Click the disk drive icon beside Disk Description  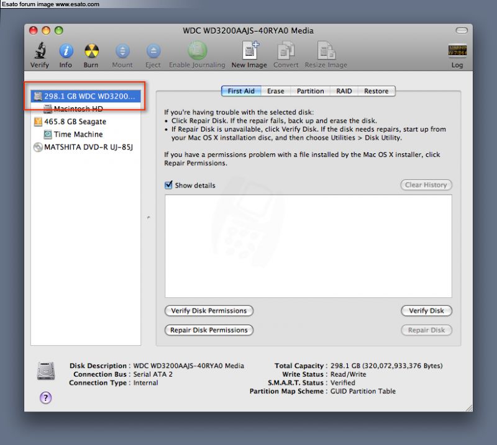coord(45,371)
